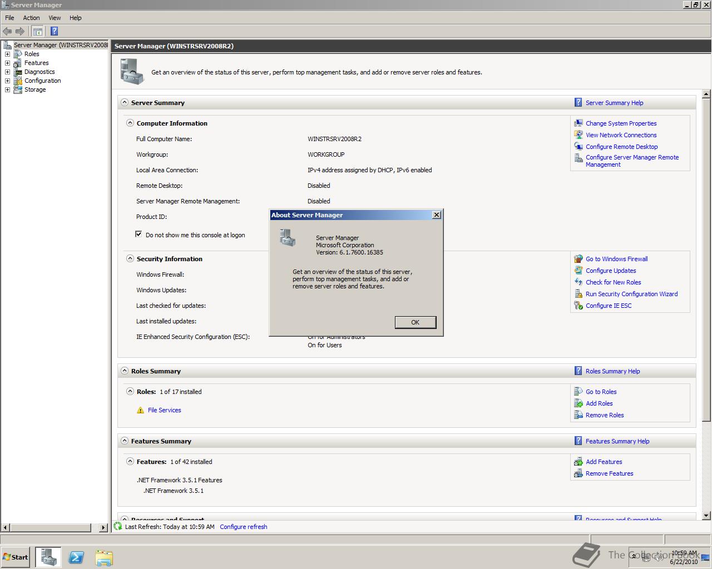Click the Configure Updates icon
712x569 pixels.
(x=578, y=271)
